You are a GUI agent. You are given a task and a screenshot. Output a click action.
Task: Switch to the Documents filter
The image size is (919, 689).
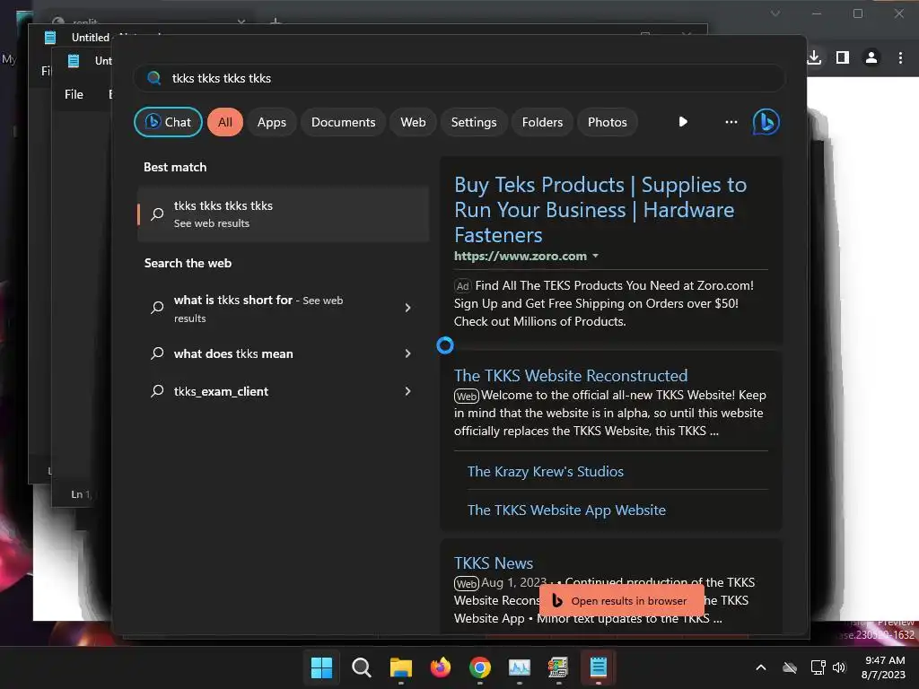click(343, 122)
